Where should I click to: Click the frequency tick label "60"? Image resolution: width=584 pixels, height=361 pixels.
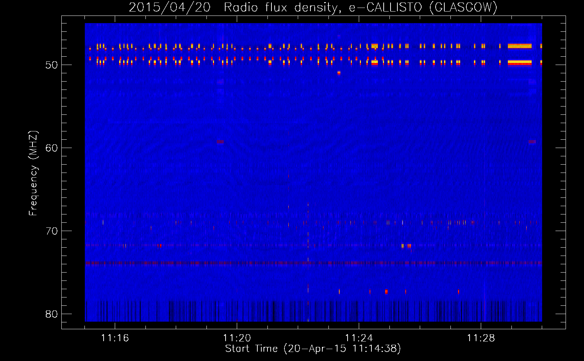tap(52, 148)
